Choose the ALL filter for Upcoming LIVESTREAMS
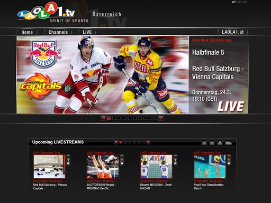Viewport: 271px width, 203px height. [229, 142]
